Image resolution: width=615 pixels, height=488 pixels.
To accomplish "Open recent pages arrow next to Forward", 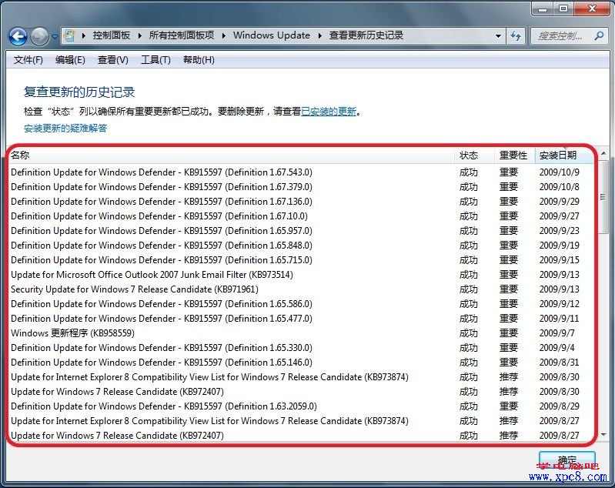I will coord(54,35).
